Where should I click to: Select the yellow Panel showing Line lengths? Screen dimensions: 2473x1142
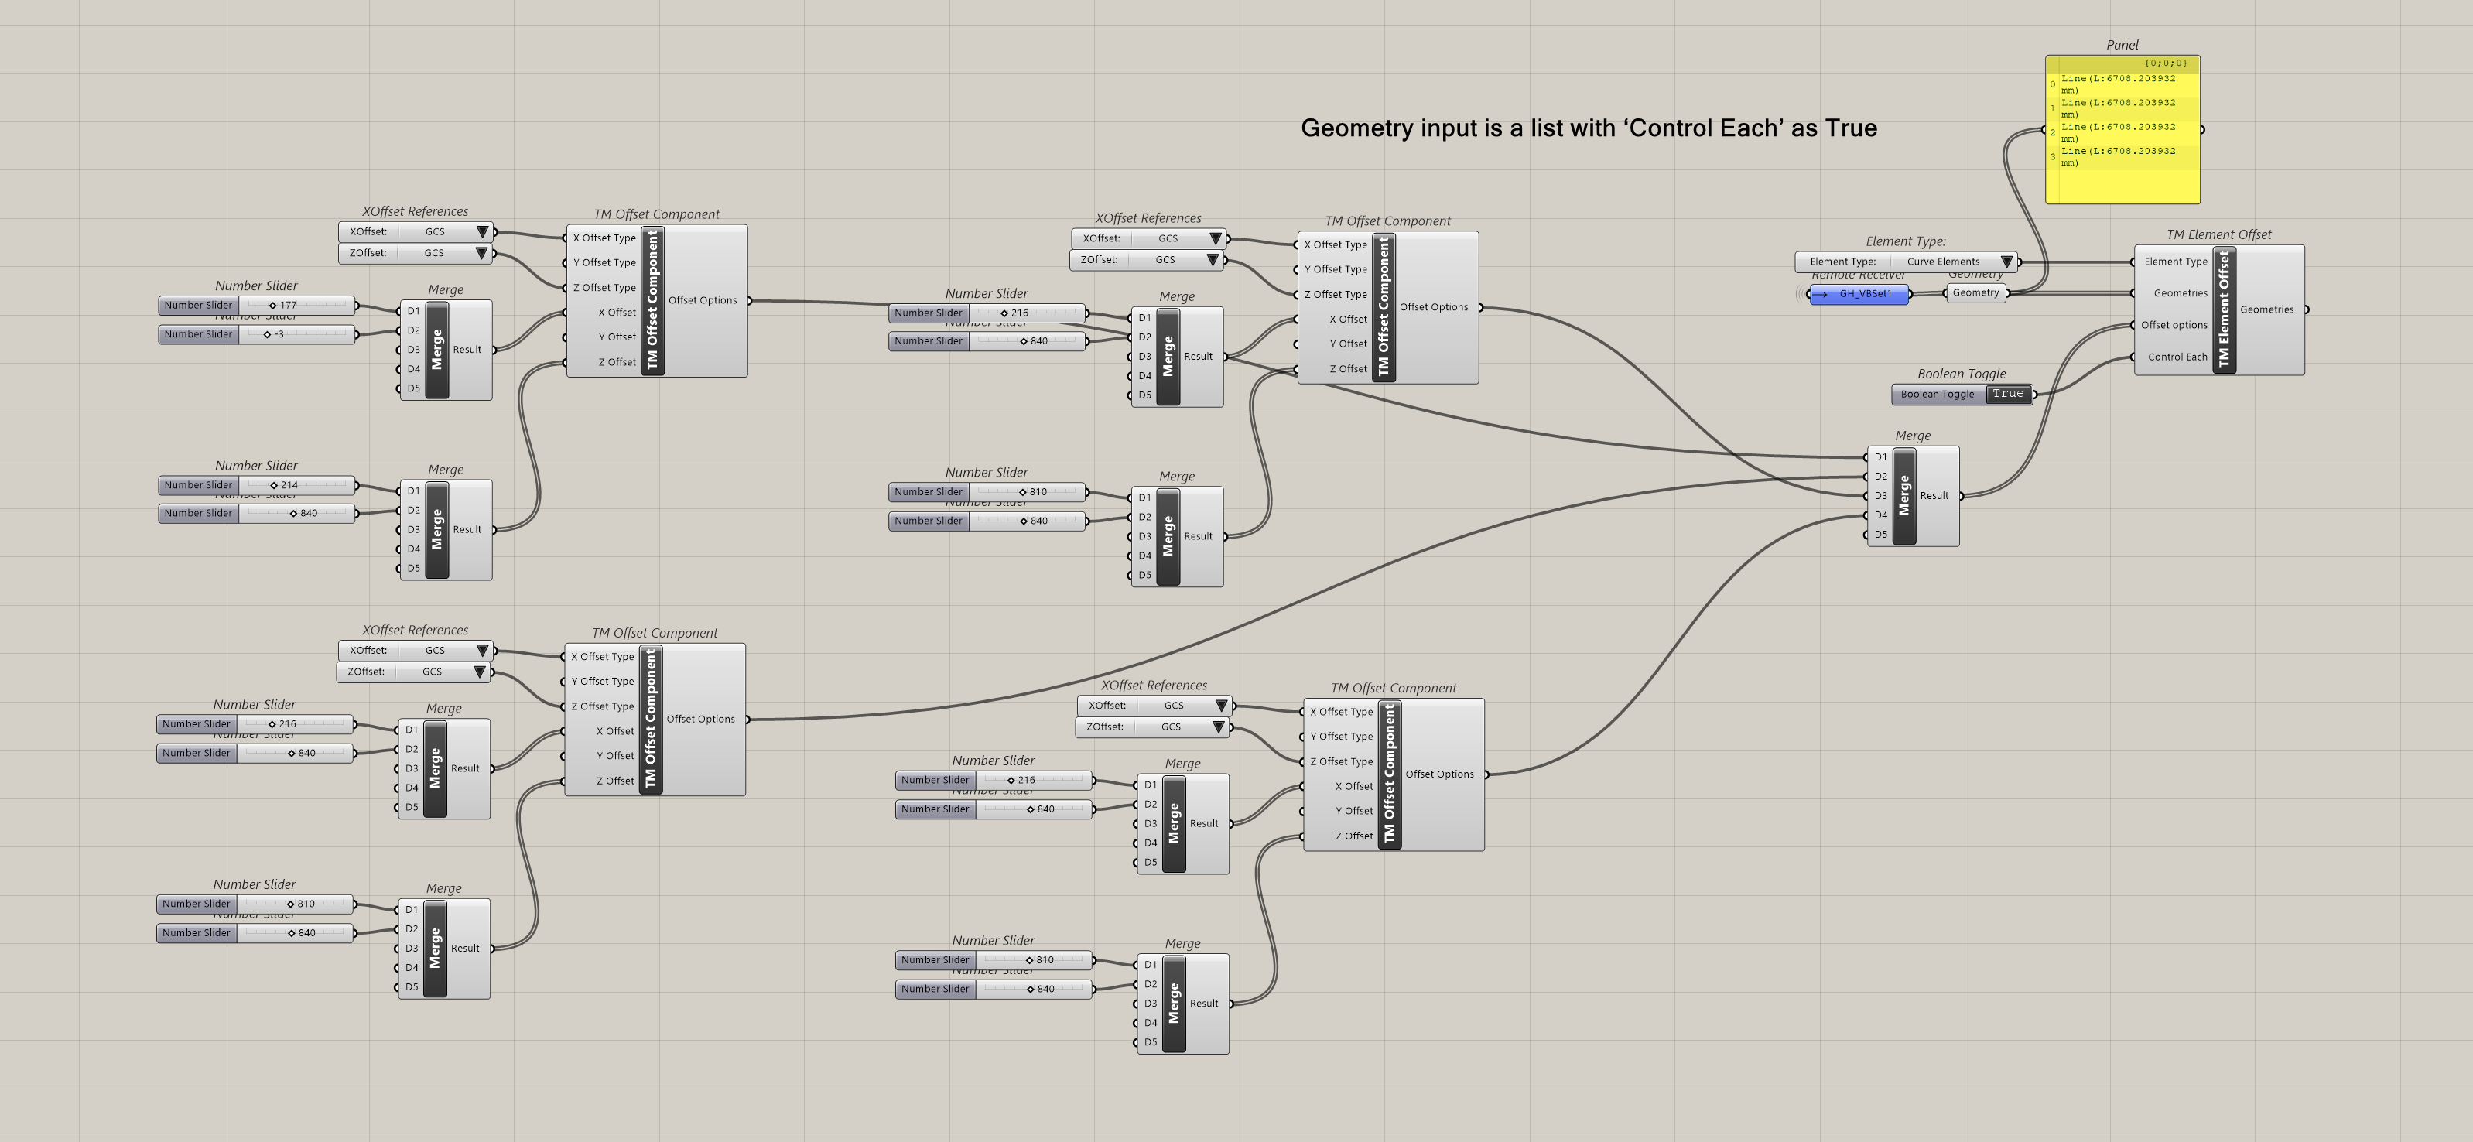click(2122, 129)
